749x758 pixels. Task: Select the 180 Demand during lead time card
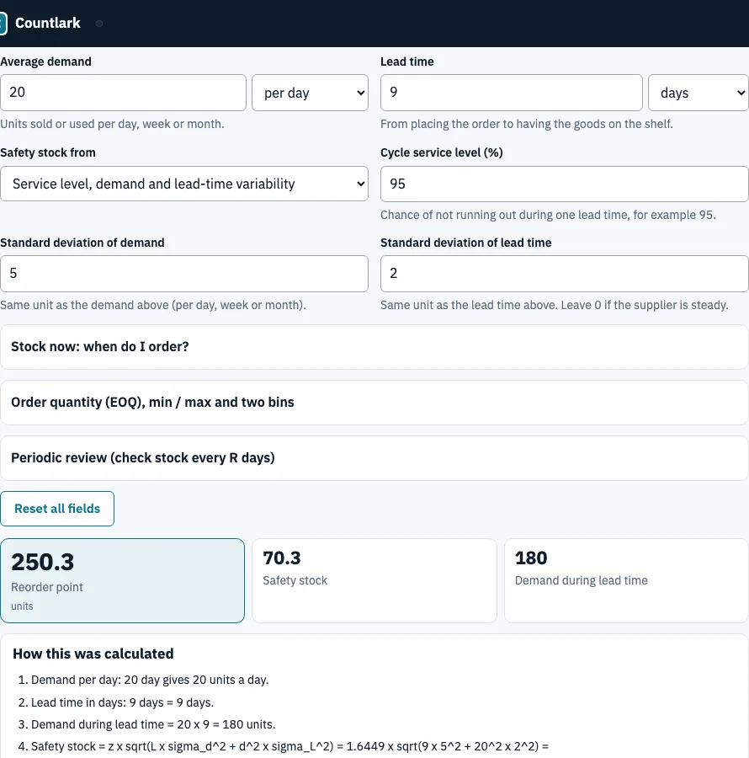(626, 580)
